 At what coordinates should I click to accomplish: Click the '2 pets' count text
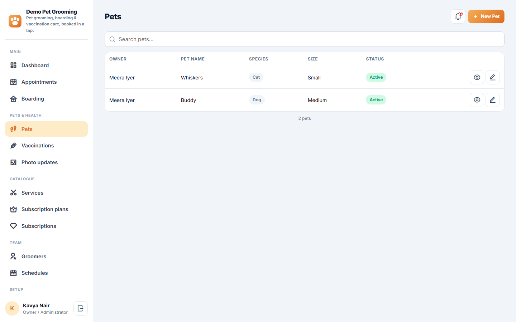pyautogui.click(x=305, y=118)
